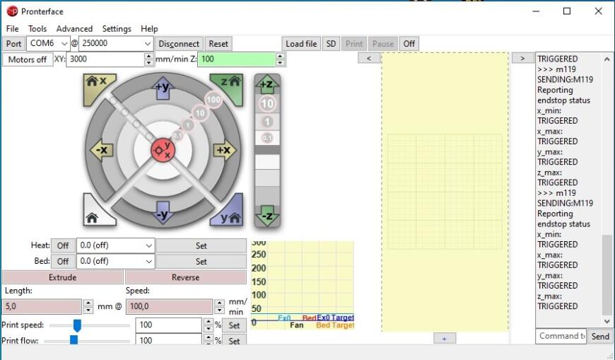
Task: Send the console command
Action: [600, 337]
